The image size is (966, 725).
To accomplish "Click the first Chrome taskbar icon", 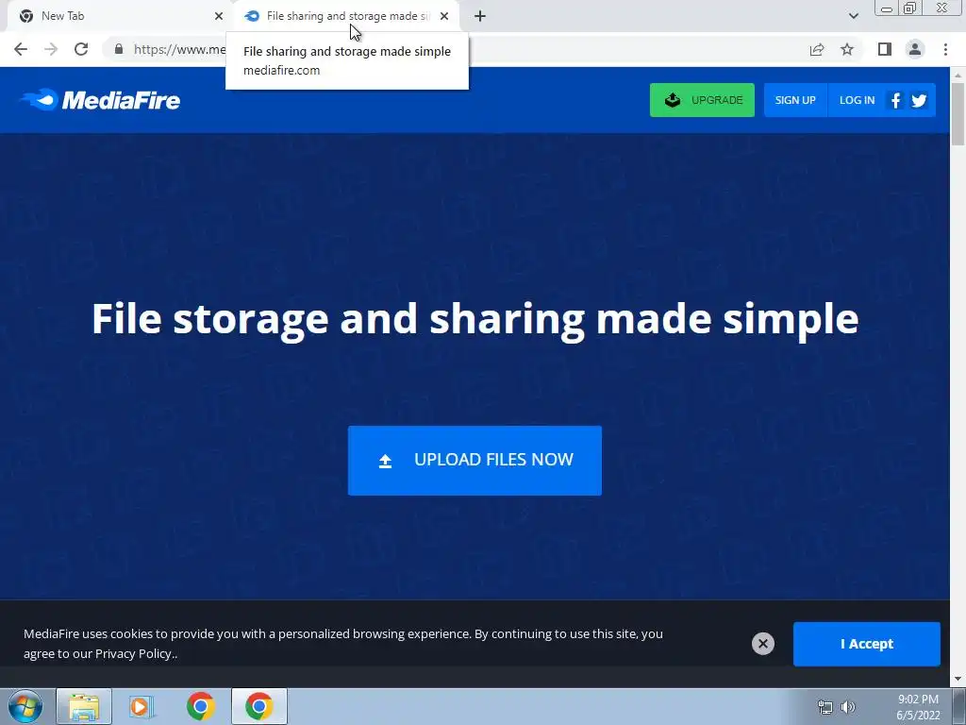I will click(200, 706).
